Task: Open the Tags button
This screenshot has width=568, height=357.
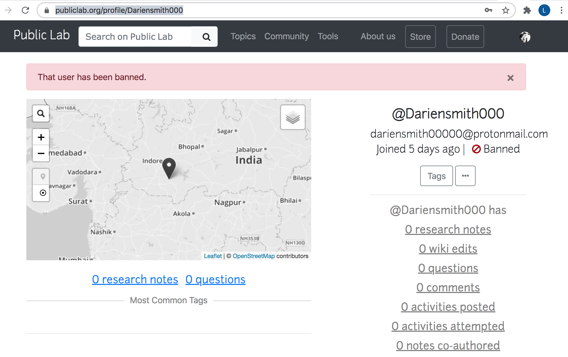Action: [436, 176]
